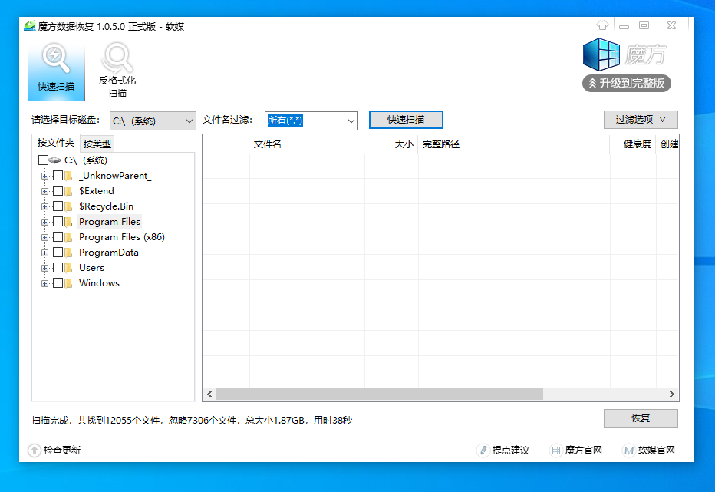Click the $Recycle.Bin folder icon
The height and width of the screenshot is (492, 715).
click(68, 206)
